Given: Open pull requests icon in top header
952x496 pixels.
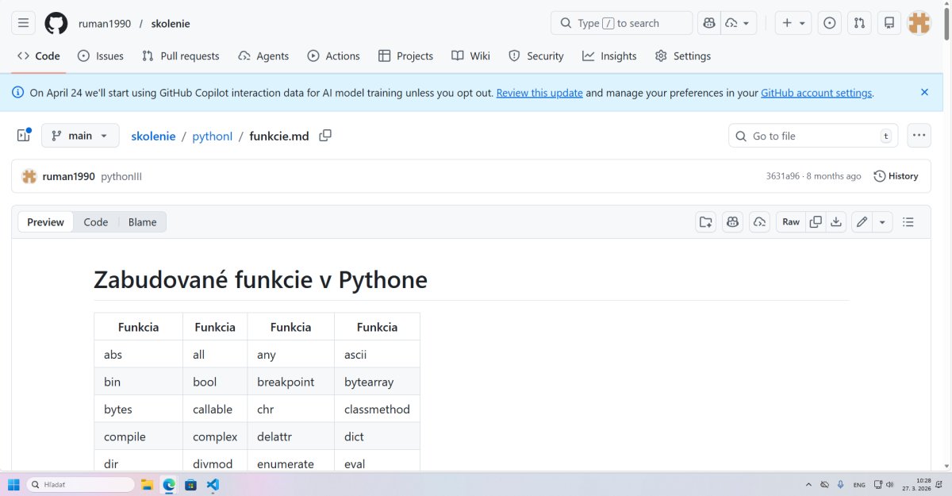Looking at the screenshot, I should coord(859,23).
